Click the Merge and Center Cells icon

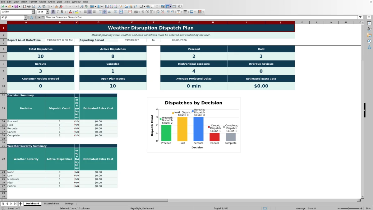click(x=121, y=12)
